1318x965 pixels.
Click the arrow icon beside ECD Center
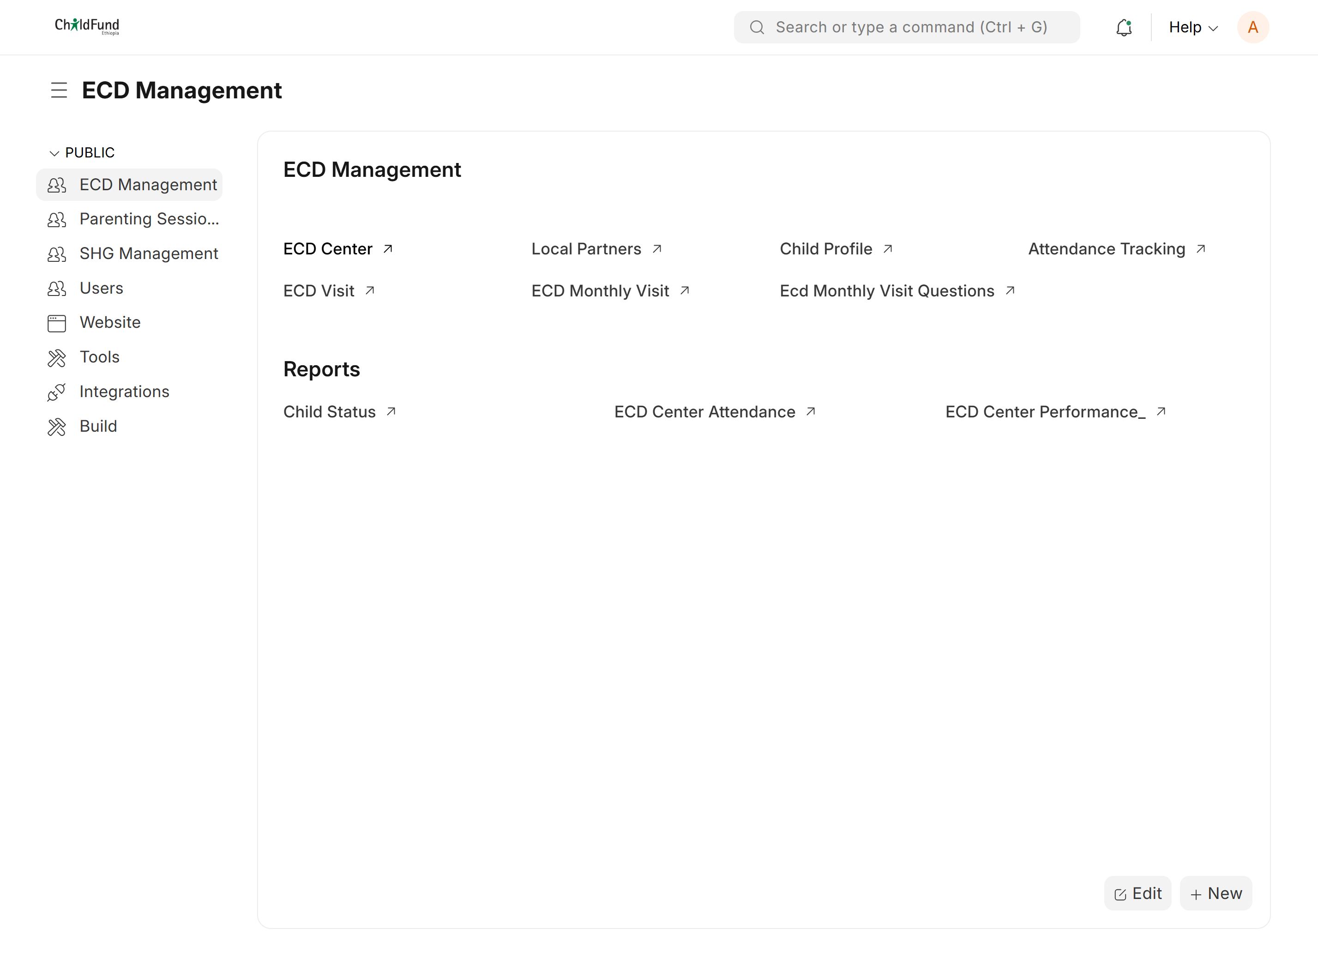click(x=388, y=249)
